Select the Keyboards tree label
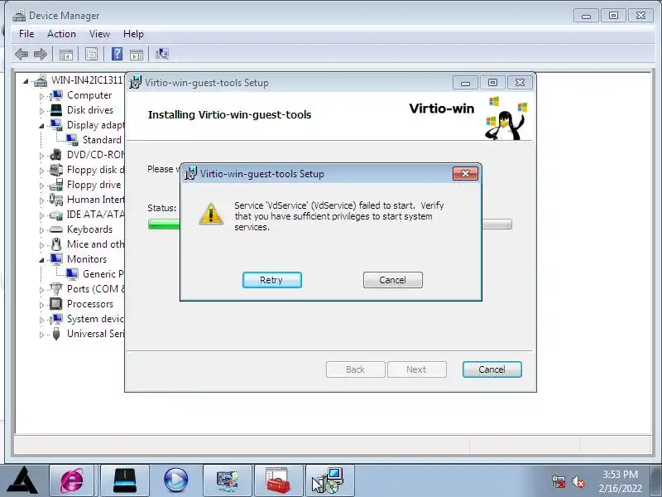The image size is (662, 497). pyautogui.click(x=89, y=229)
